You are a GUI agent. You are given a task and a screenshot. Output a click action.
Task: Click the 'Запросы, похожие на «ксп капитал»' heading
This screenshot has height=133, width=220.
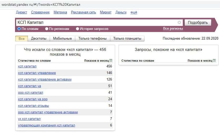[x=168, y=50]
